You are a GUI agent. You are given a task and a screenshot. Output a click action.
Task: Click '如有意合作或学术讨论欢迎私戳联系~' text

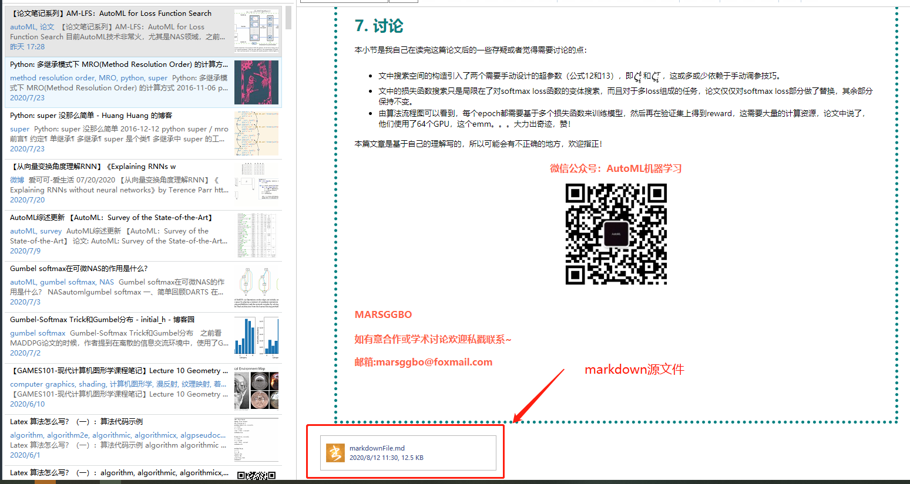(433, 339)
